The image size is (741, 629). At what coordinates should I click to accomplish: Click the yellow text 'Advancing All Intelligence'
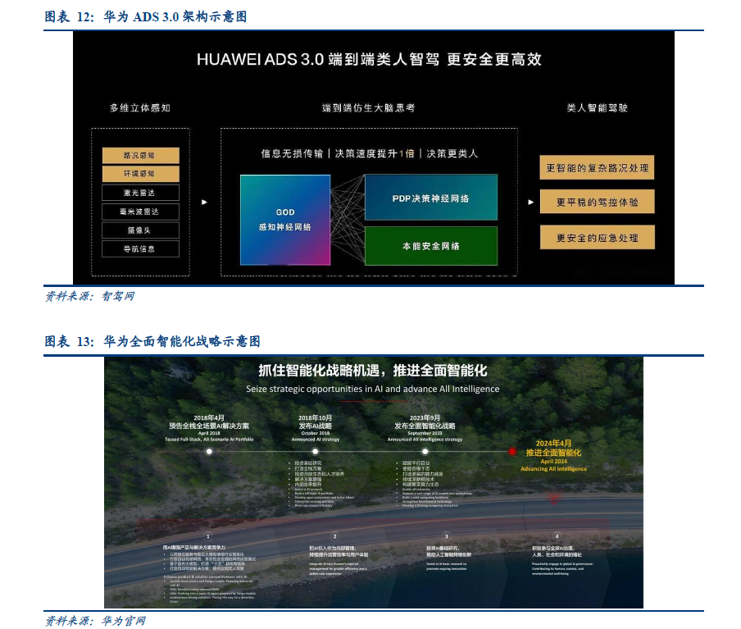553,469
